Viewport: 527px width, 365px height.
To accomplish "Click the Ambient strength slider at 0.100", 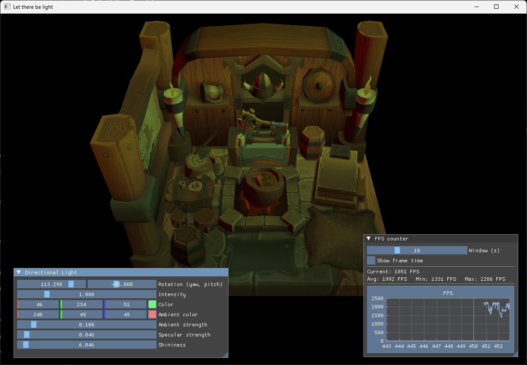I will pos(87,325).
